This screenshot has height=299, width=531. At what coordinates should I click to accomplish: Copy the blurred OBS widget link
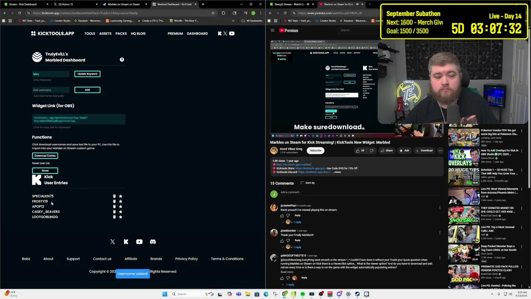tap(79, 119)
